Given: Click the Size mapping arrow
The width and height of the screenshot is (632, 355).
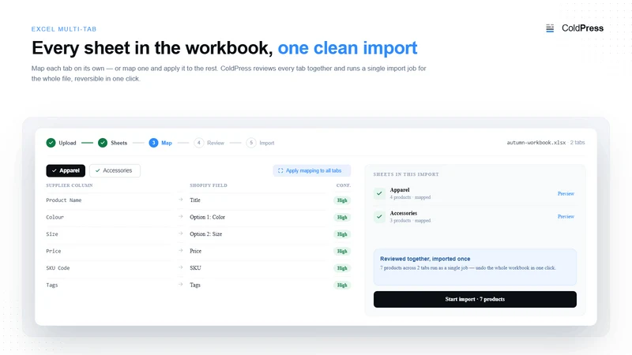Looking at the screenshot, I should click(x=181, y=234).
